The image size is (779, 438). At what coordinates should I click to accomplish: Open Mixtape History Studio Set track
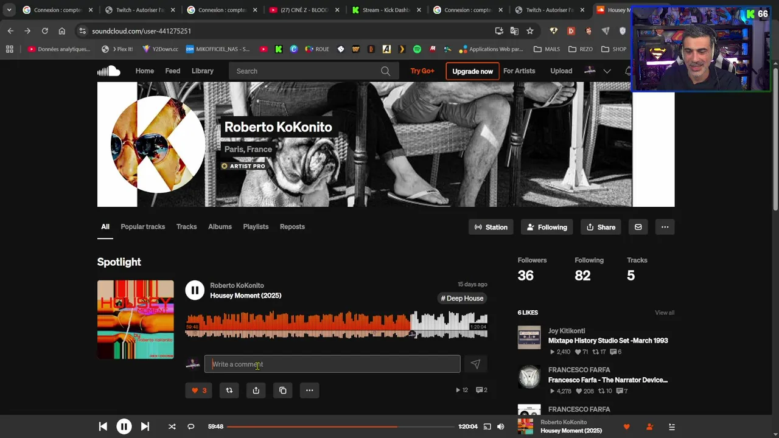tap(608, 341)
